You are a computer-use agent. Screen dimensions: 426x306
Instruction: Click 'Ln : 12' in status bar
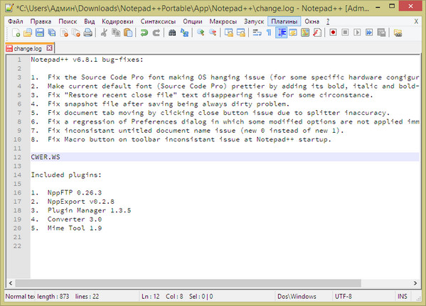(151, 297)
